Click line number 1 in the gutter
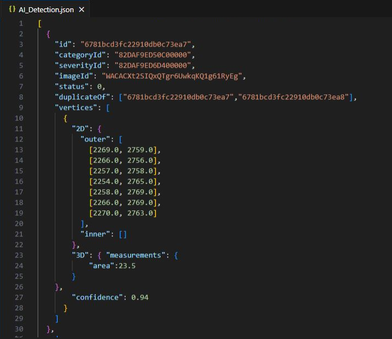Image resolution: width=392 pixels, height=339 pixels. coord(20,23)
